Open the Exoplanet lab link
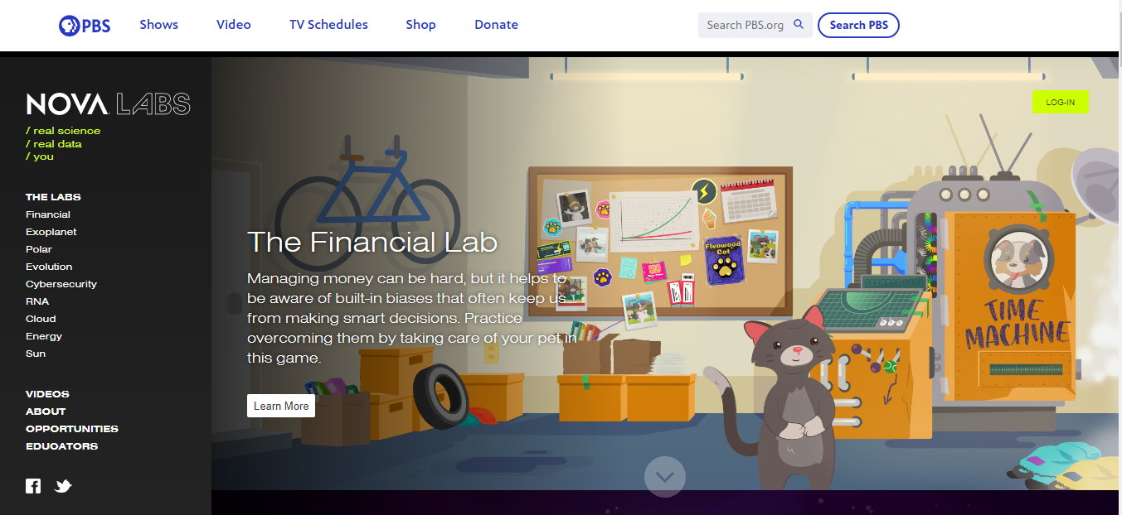Image resolution: width=1122 pixels, height=515 pixels. coord(51,232)
